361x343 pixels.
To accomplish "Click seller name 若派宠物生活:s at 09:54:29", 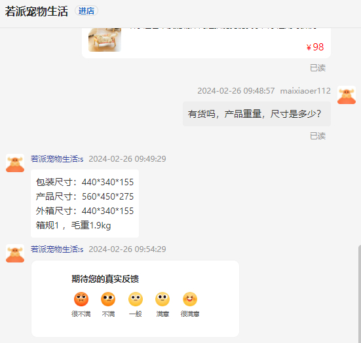I will coord(57,249).
